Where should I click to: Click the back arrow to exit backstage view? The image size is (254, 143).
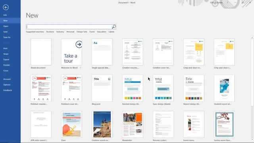tap(6, 7)
